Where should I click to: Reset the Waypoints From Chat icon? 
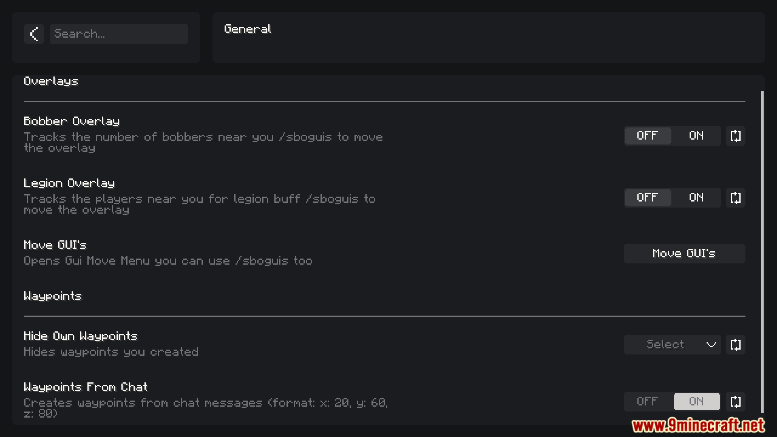[x=735, y=402]
